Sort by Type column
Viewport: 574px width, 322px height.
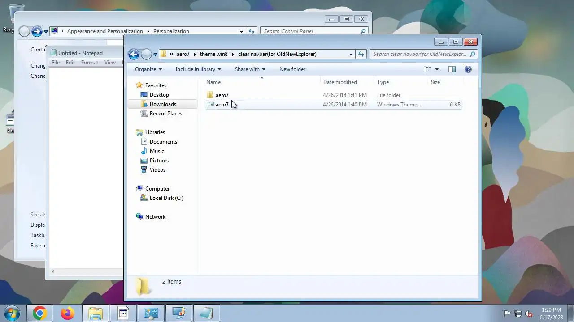pyautogui.click(x=401, y=82)
